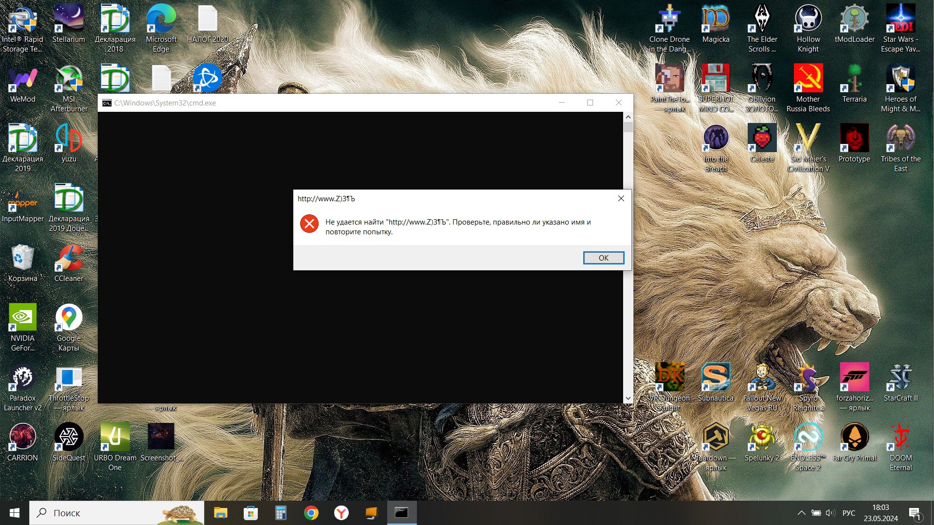The width and height of the screenshot is (934, 525).
Task: Launch Celeste game shortcut
Action: (762, 143)
